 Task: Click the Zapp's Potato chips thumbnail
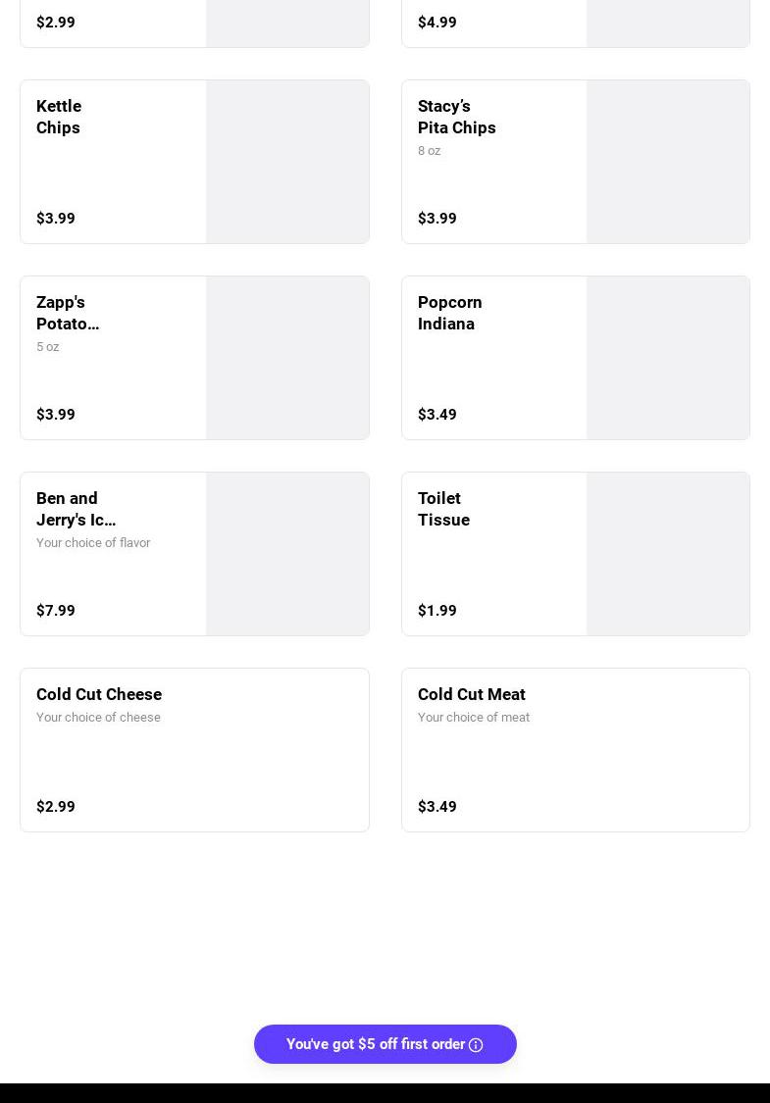[287, 358]
